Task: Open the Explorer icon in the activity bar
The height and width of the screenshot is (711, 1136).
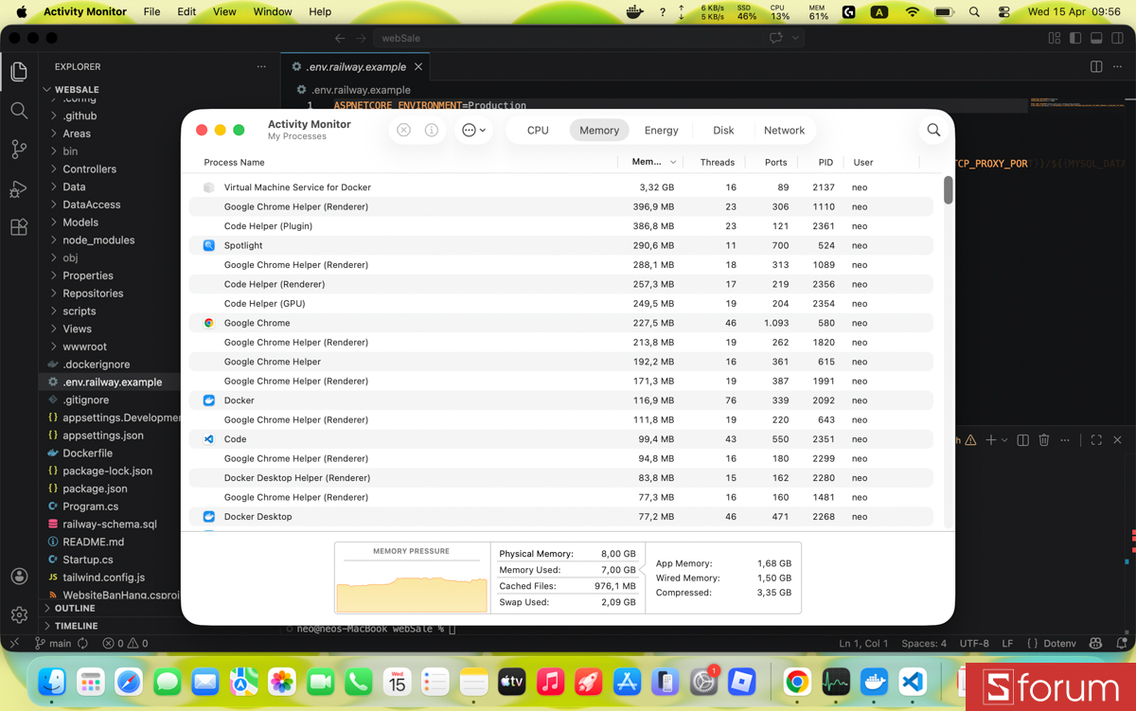Action: [19, 71]
